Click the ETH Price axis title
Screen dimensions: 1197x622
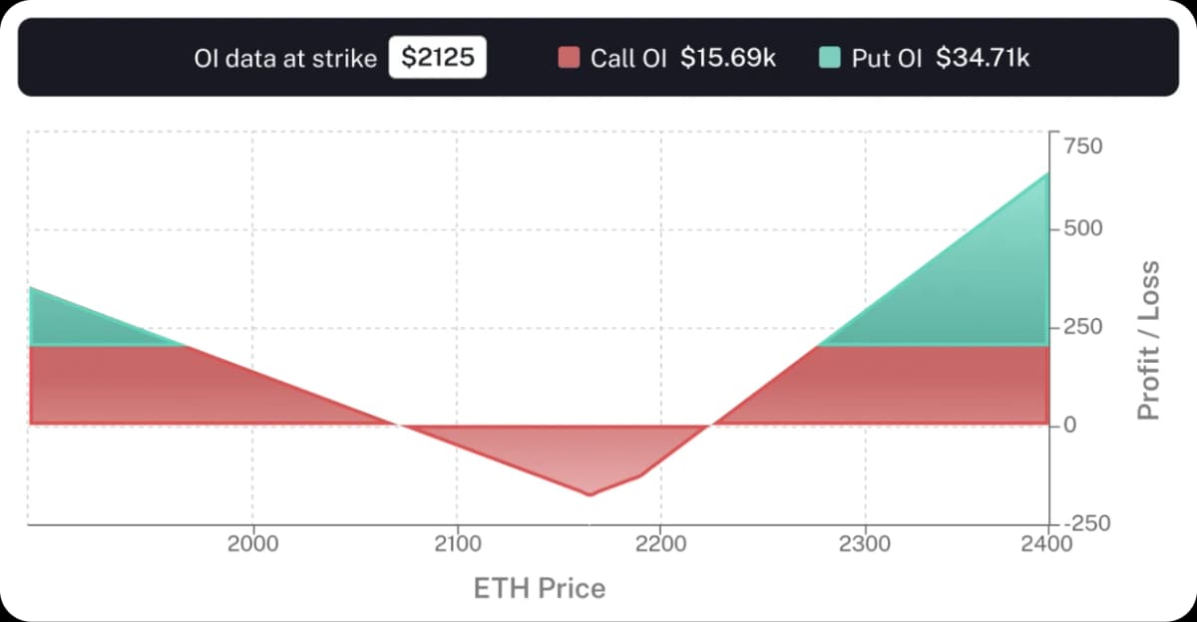pos(539,588)
